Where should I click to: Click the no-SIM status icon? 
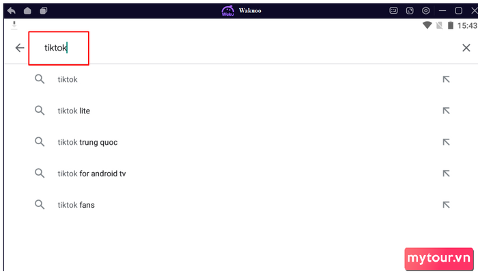[439, 25]
